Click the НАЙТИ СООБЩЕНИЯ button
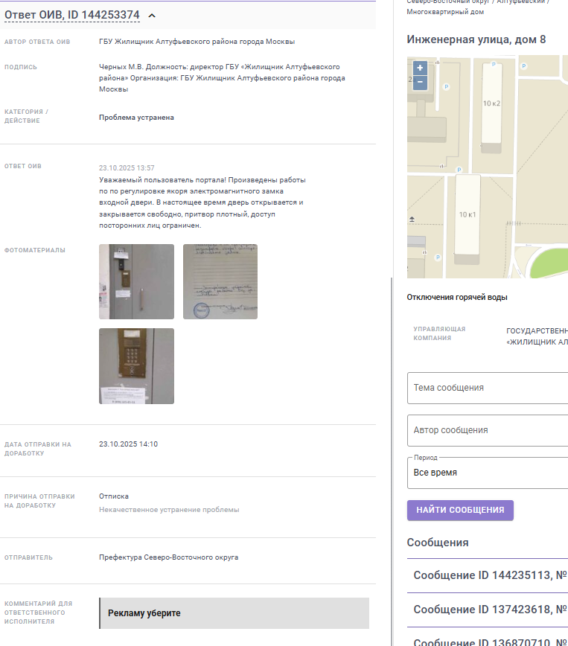568x646 pixels. 460,510
